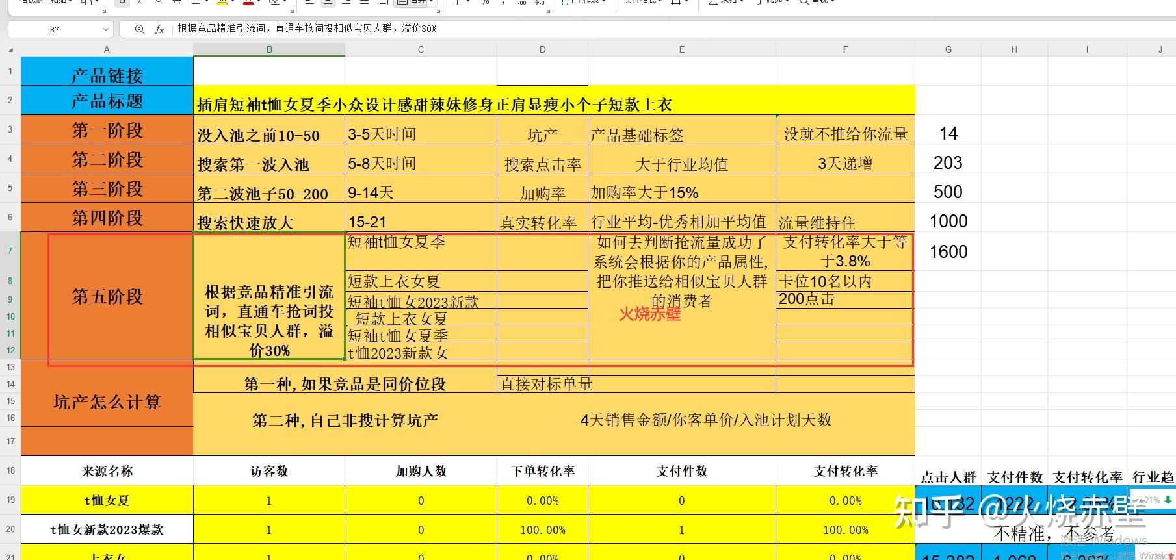Select column F header
This screenshot has height=560, width=1176.
845,49
